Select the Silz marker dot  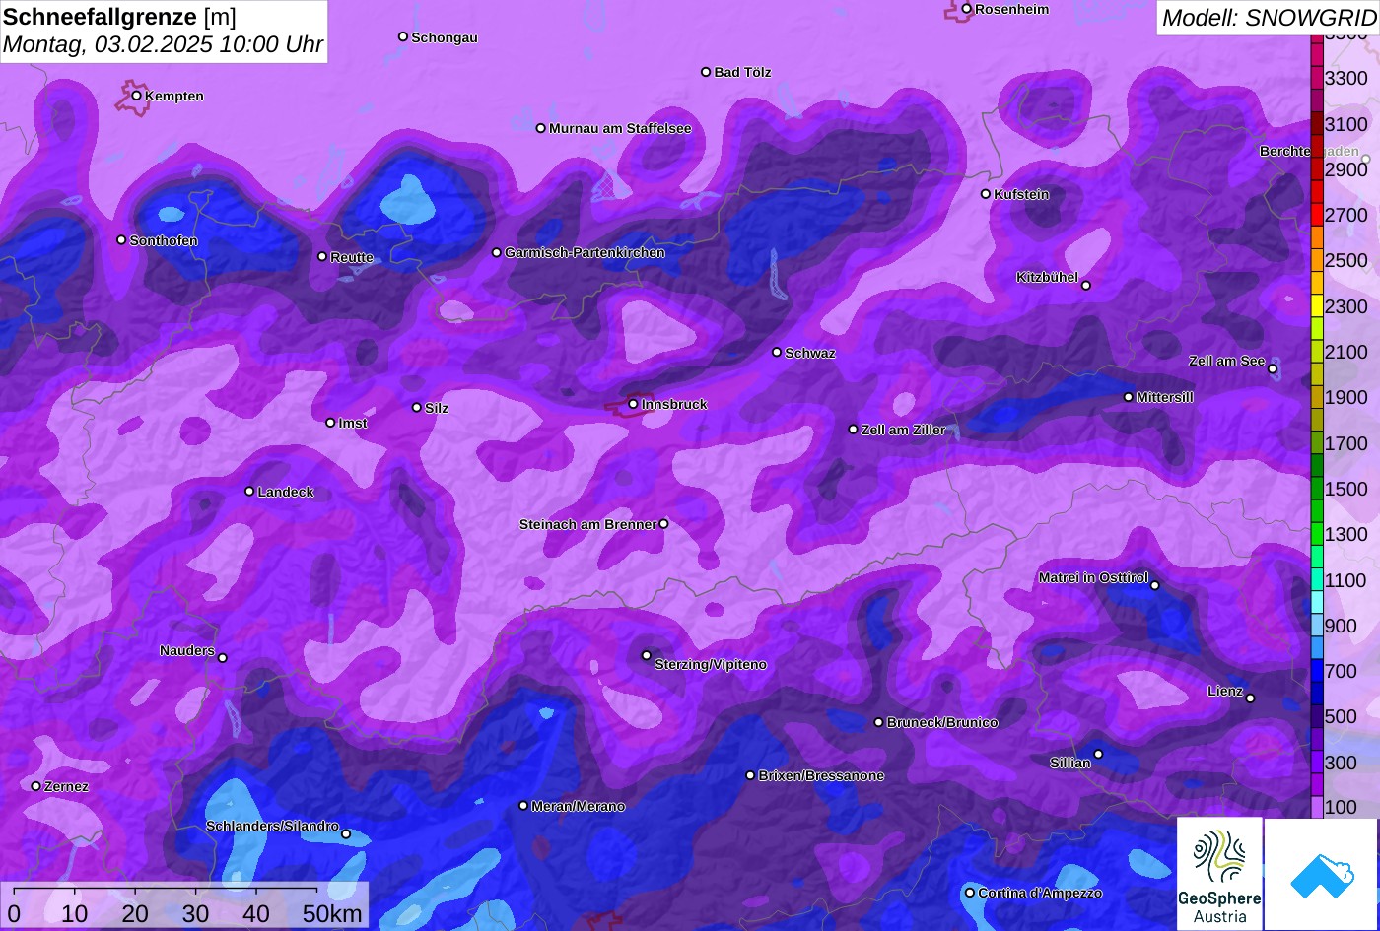tap(416, 407)
